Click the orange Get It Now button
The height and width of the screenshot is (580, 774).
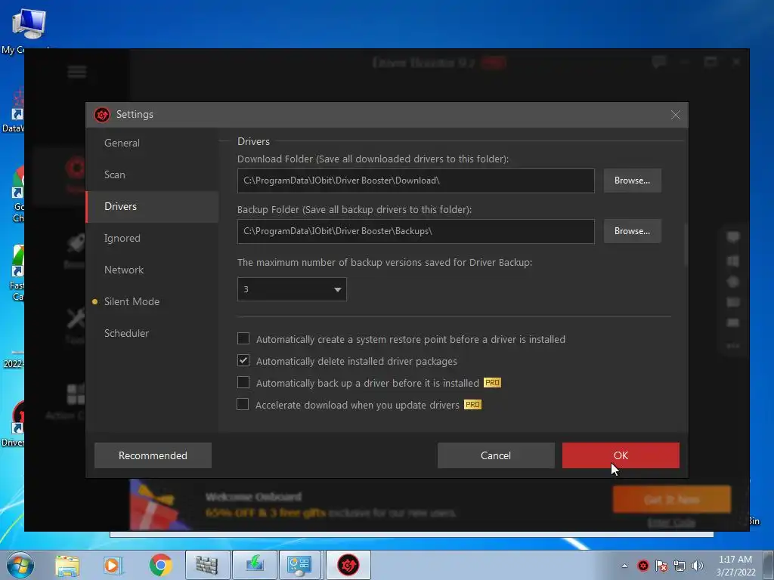coord(671,500)
